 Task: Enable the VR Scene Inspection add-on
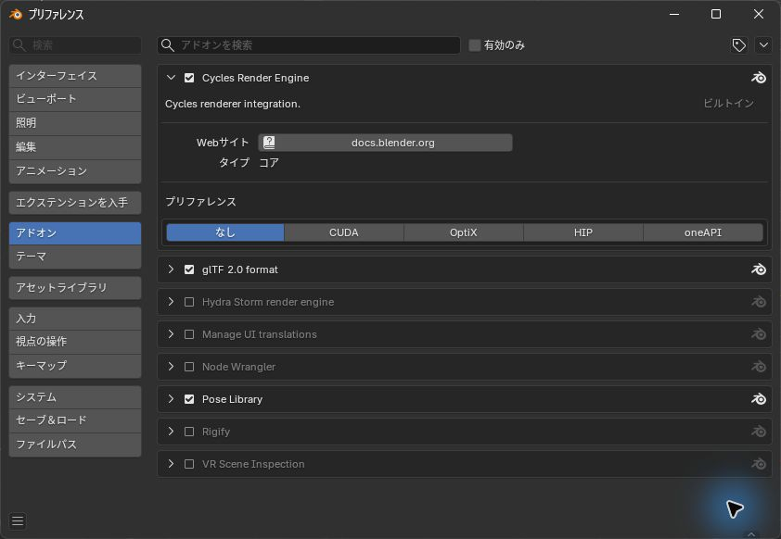click(189, 464)
